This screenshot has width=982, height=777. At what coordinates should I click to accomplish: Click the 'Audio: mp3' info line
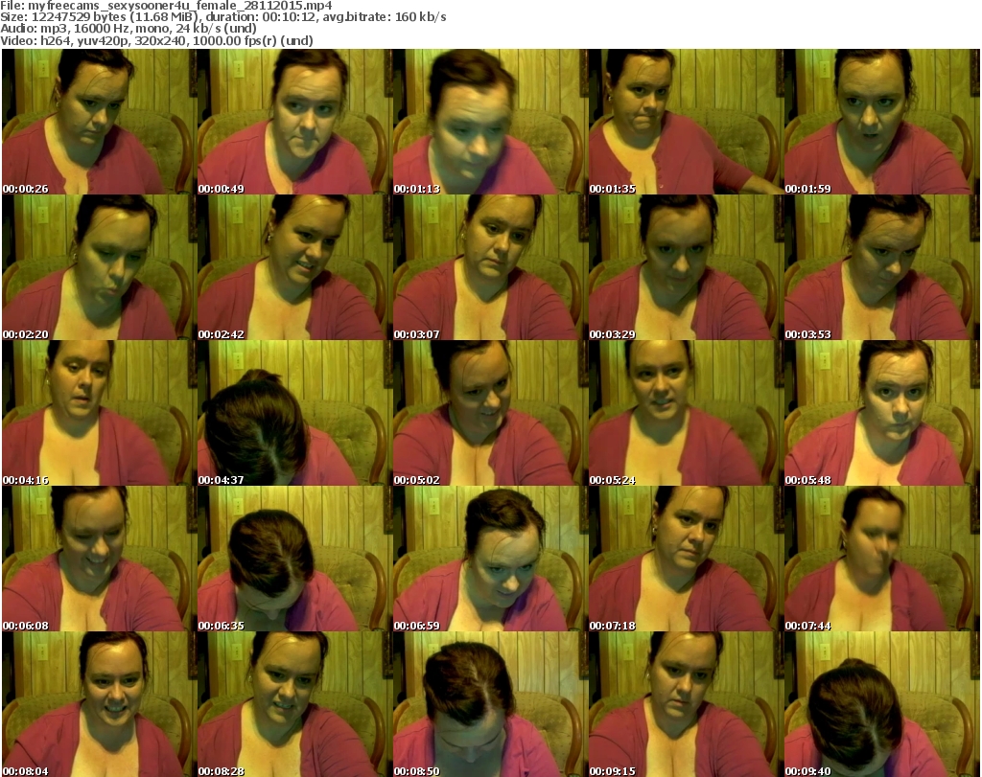click(129, 29)
